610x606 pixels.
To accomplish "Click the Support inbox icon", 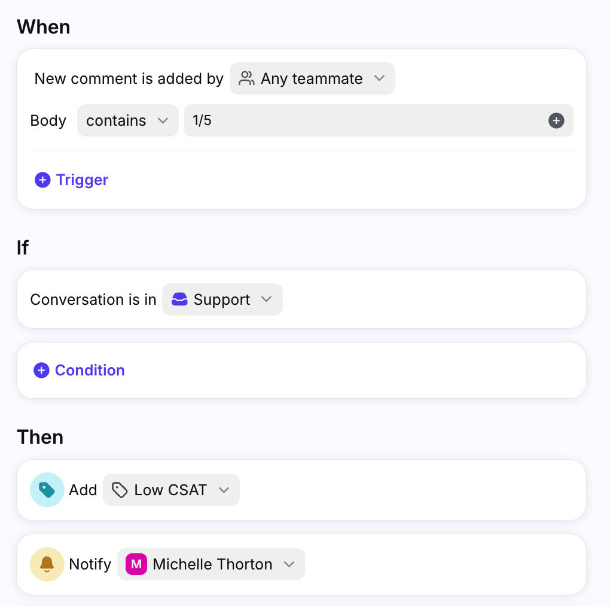I will point(179,299).
